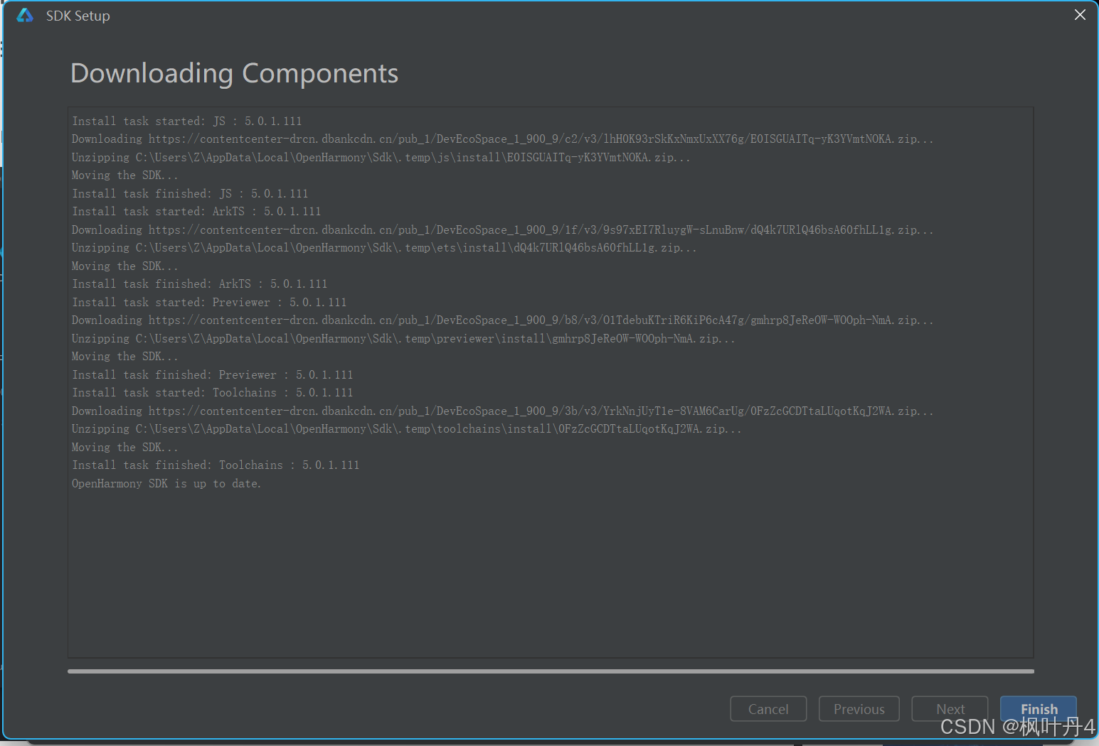Click 'Install task started: Previewer' log line

(209, 303)
